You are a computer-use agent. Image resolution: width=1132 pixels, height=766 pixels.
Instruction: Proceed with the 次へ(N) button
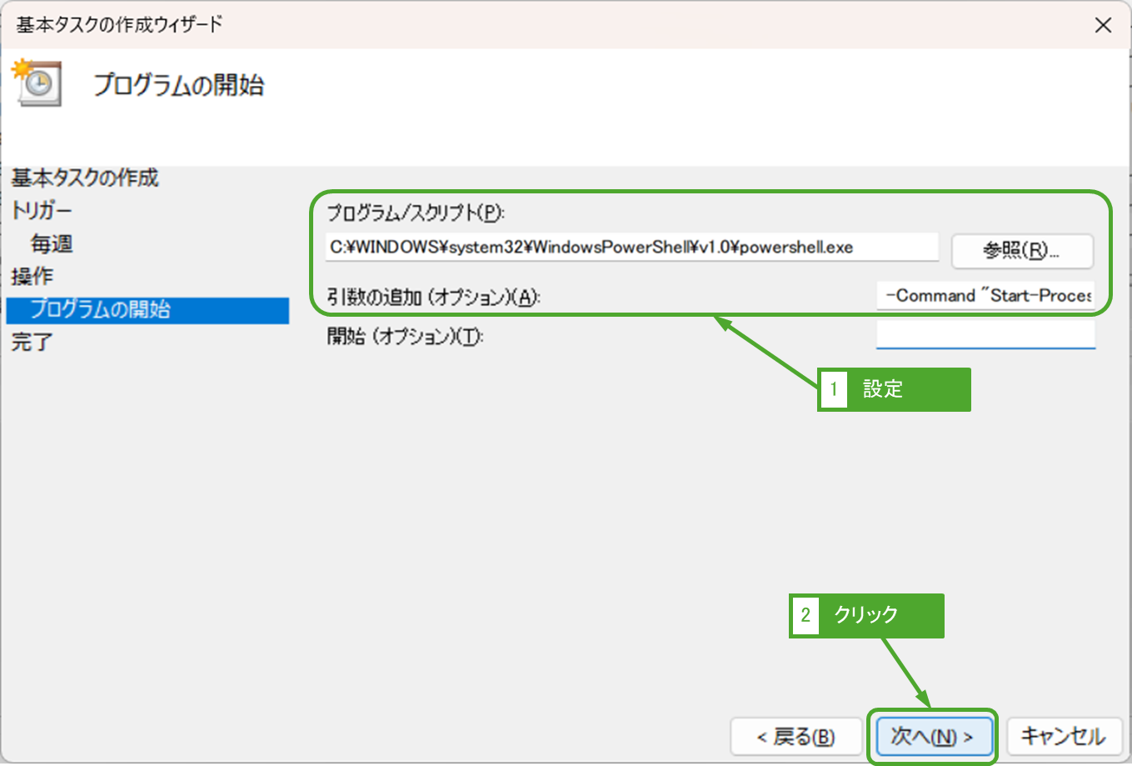coord(932,737)
